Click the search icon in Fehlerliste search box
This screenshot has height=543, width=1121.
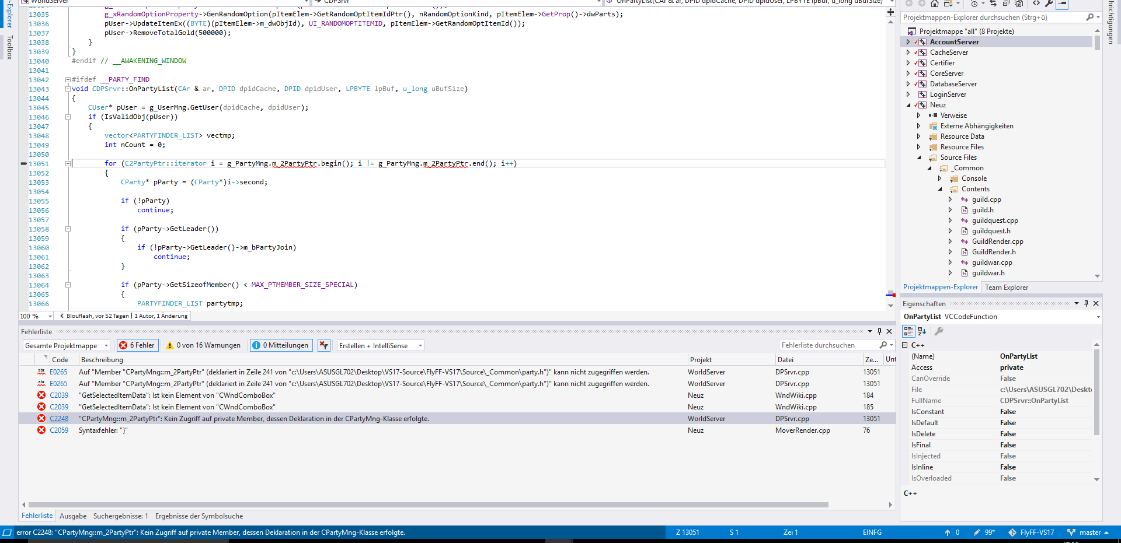coord(883,345)
